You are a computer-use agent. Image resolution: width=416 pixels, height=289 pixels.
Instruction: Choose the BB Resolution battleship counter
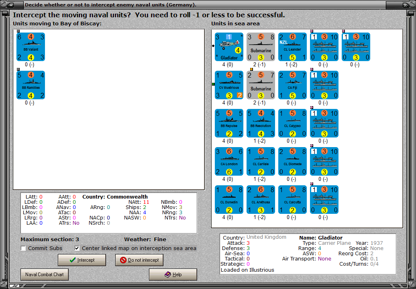point(261,123)
